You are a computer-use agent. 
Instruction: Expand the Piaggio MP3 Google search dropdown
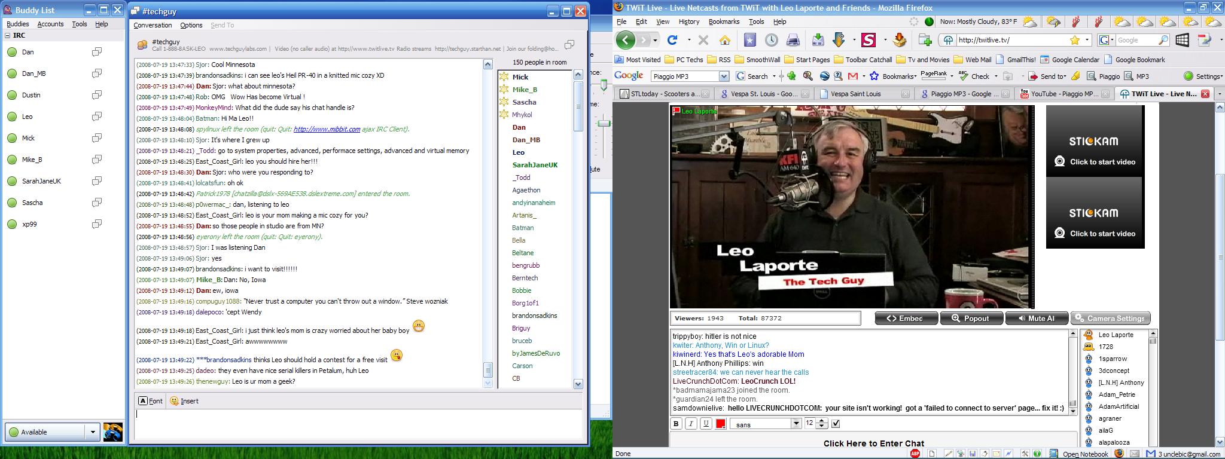pos(724,76)
